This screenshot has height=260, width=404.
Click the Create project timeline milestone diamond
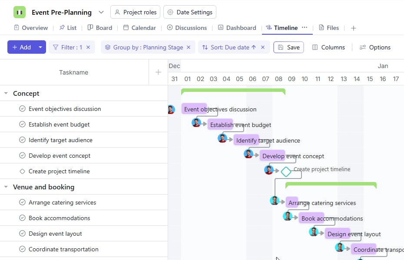[x=286, y=172]
